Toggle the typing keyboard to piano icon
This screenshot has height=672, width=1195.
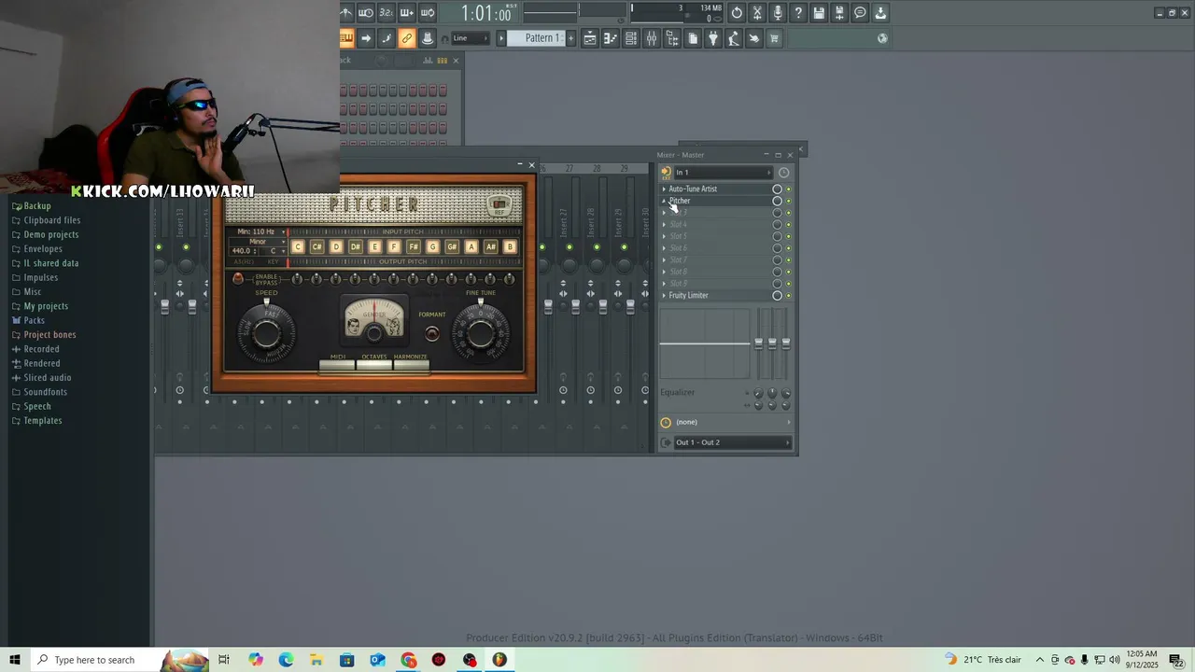(346, 38)
